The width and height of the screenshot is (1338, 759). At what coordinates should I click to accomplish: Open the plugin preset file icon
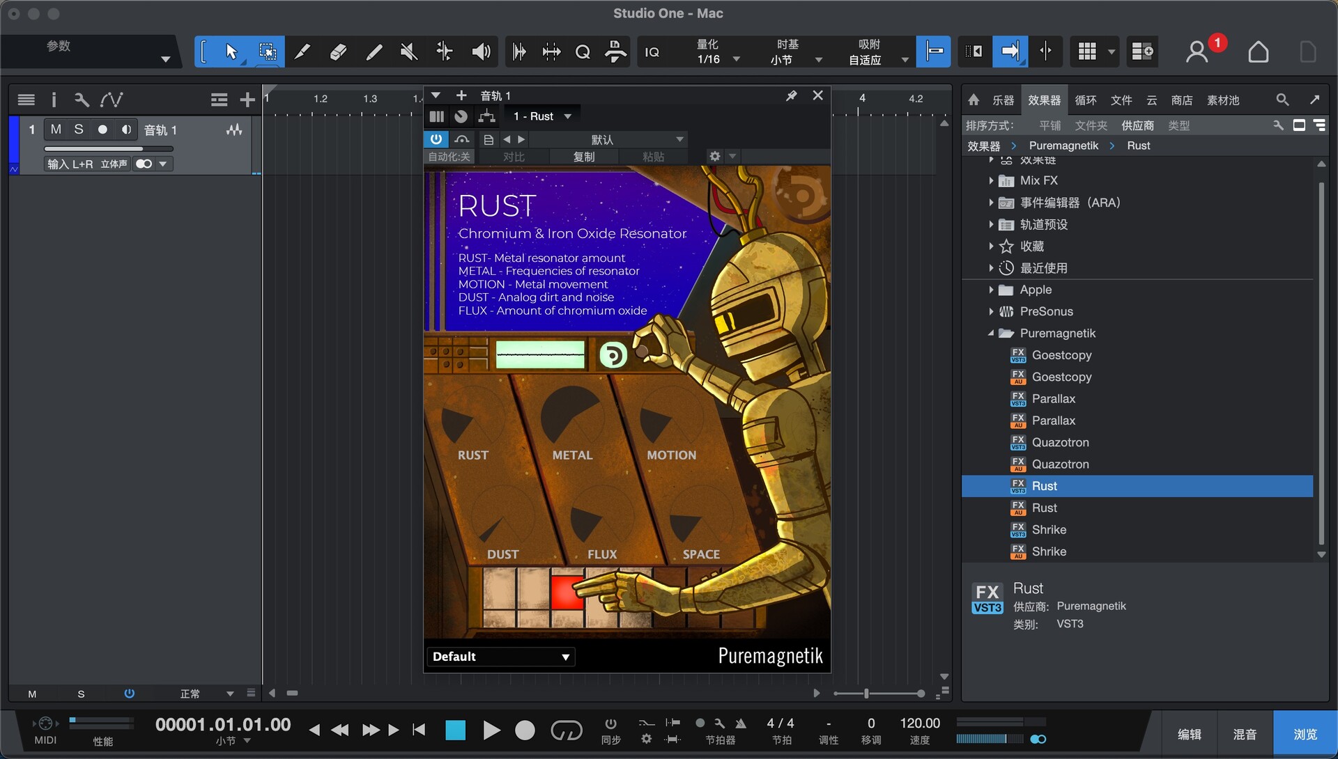pyautogui.click(x=489, y=140)
